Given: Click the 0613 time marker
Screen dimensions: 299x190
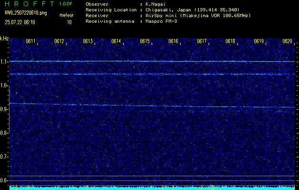Looking at the screenshot, I should click(88, 41).
